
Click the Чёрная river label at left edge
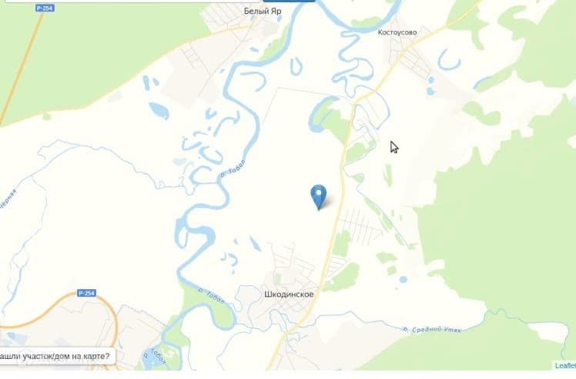[x=8, y=199]
